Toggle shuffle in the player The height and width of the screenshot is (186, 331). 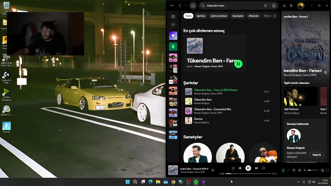pyautogui.click(x=233, y=168)
